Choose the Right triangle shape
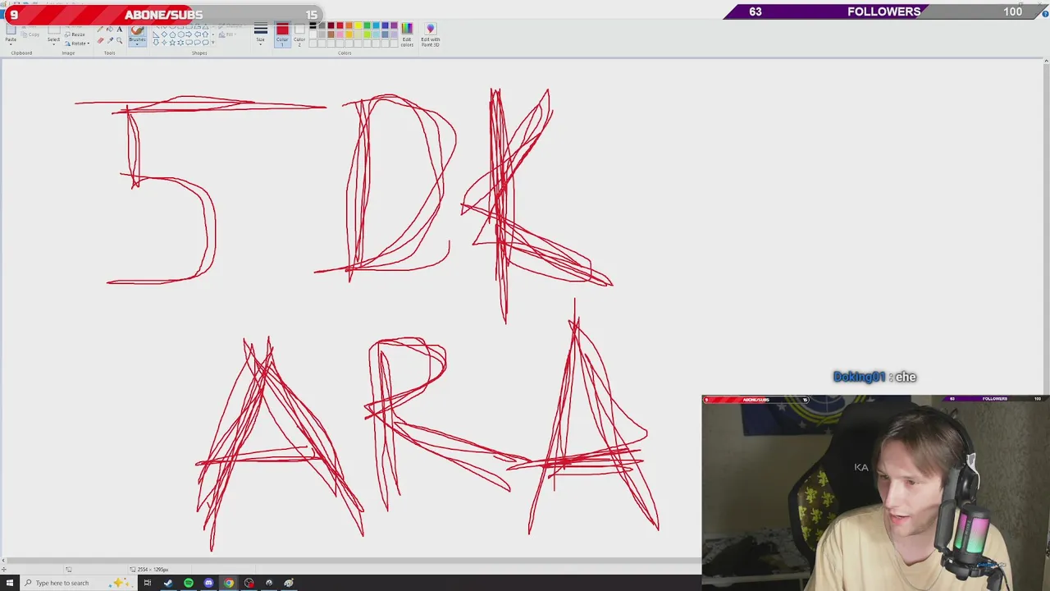This screenshot has width=1050, height=591. [x=156, y=34]
